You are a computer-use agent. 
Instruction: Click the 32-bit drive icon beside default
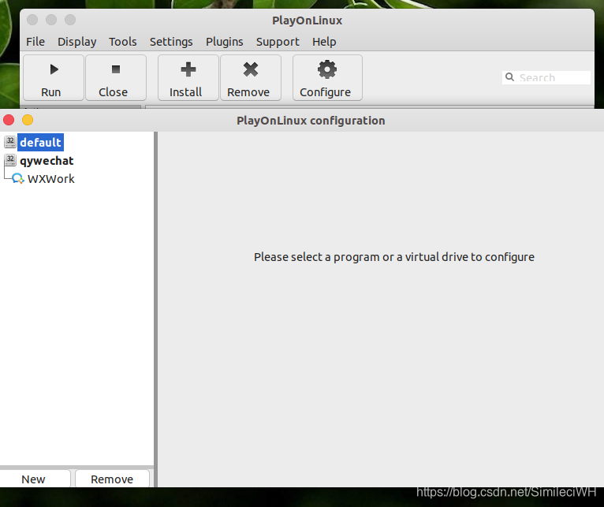pos(10,142)
